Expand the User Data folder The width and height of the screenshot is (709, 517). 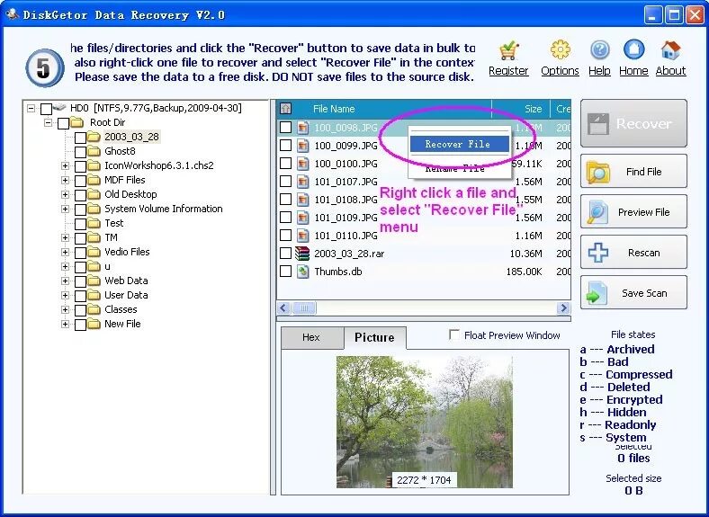65,295
